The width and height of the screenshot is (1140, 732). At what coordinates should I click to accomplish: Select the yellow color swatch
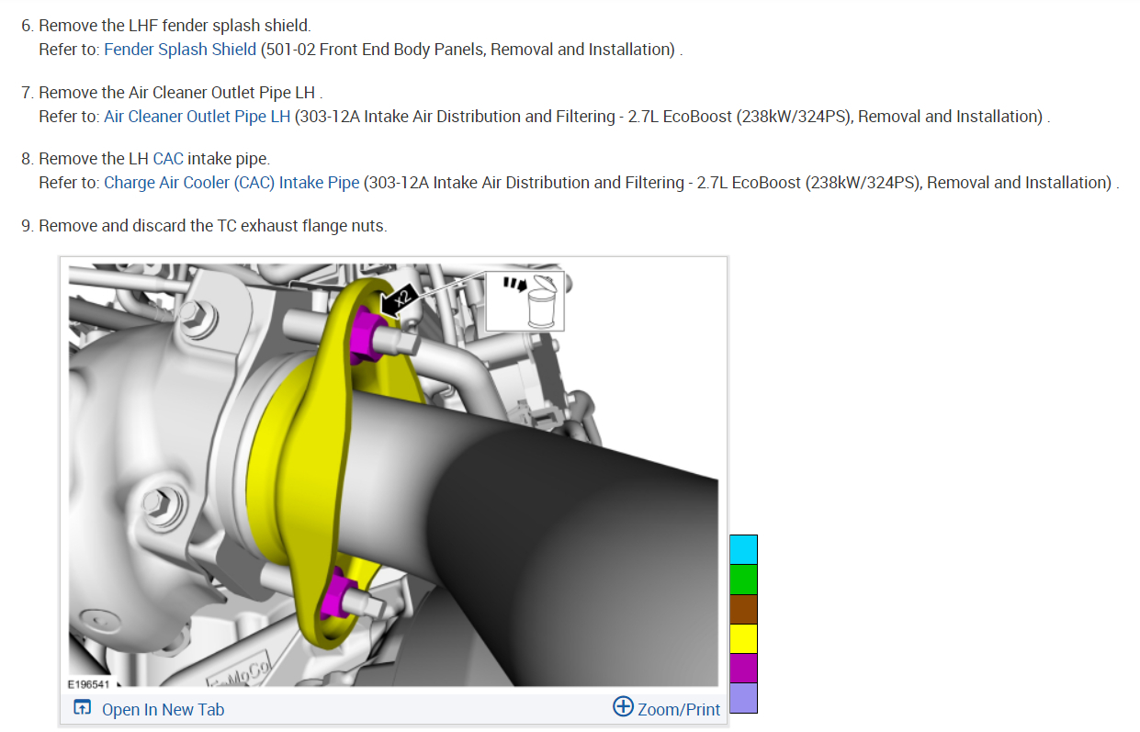(x=743, y=638)
